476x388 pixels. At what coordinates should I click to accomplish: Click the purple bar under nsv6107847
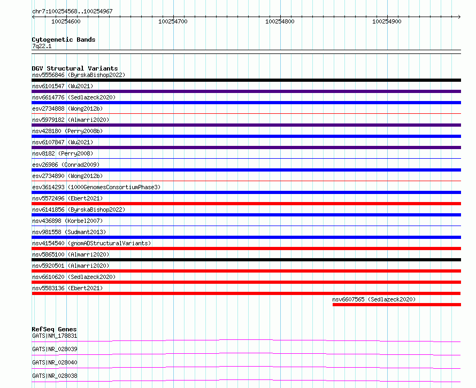pyautogui.click(x=246, y=148)
